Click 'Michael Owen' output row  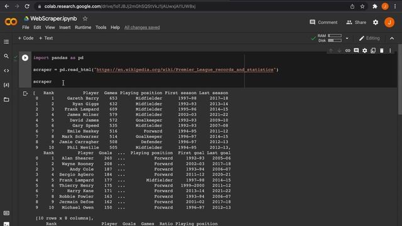pyautogui.click(x=133, y=207)
